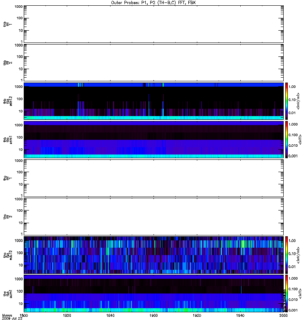Click the thb fbk edc12 spectrogram panel

pyautogui.click(x=153, y=101)
